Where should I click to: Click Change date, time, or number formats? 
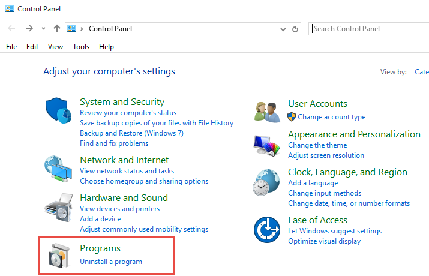(349, 203)
